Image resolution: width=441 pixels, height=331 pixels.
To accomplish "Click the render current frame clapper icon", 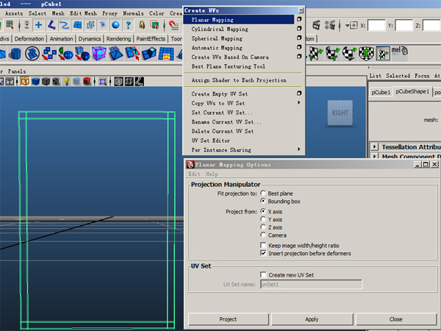I will pyautogui.click(x=316, y=25).
